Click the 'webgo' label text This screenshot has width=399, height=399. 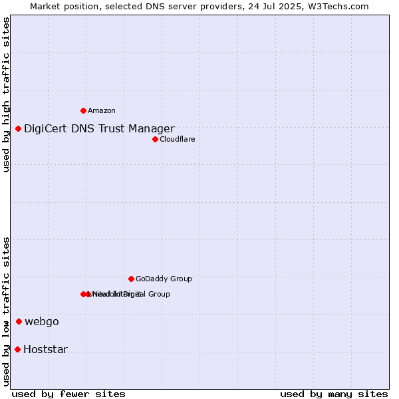coord(42,322)
